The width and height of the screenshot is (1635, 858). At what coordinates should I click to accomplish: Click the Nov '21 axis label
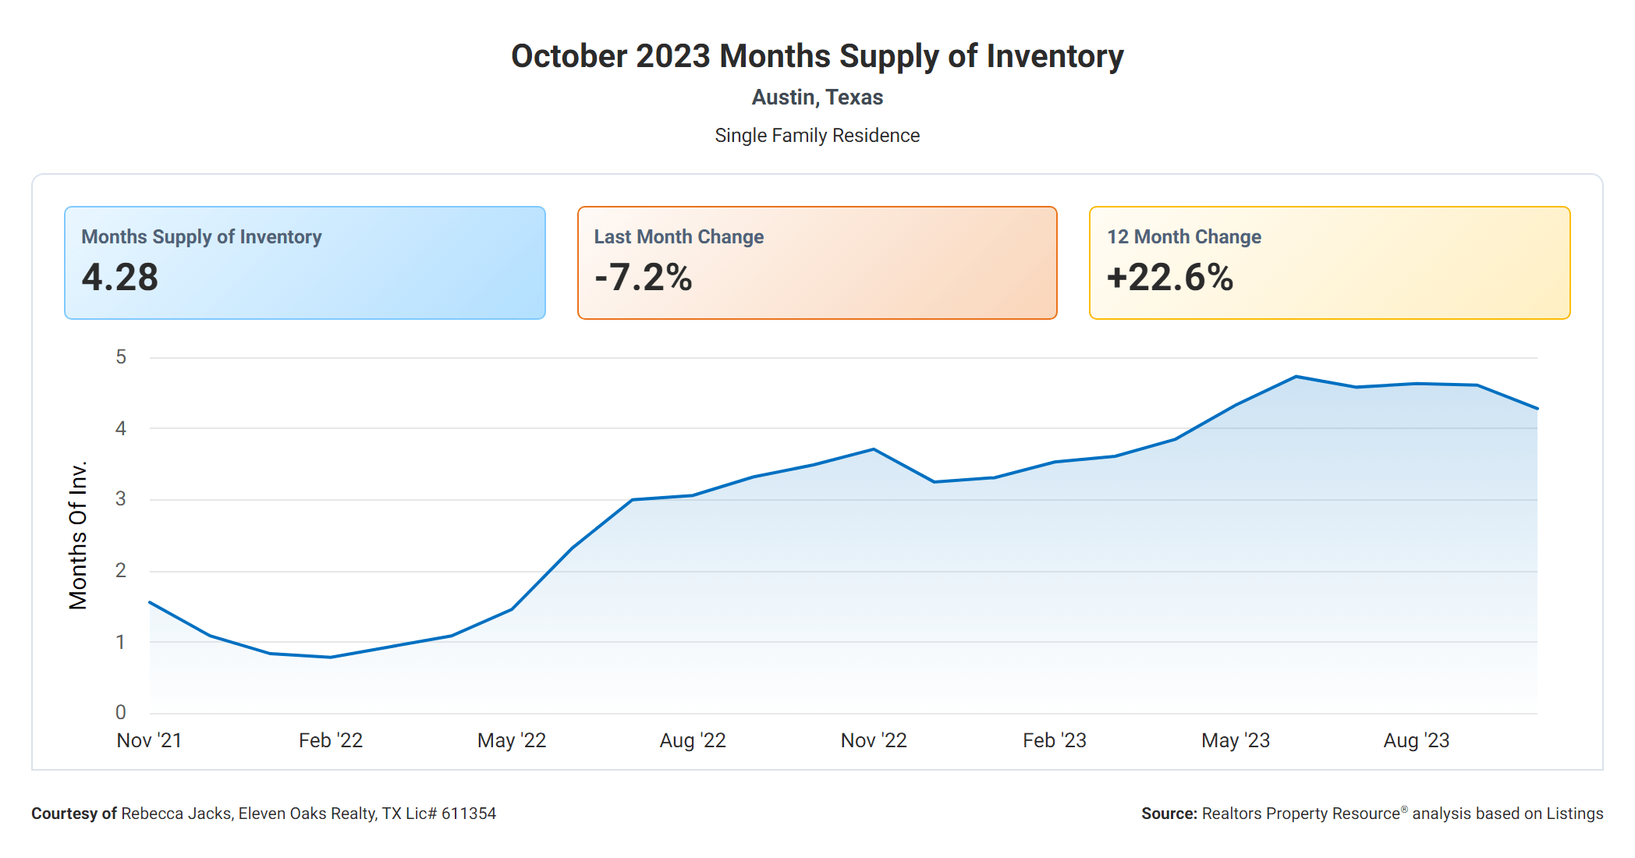tap(149, 740)
